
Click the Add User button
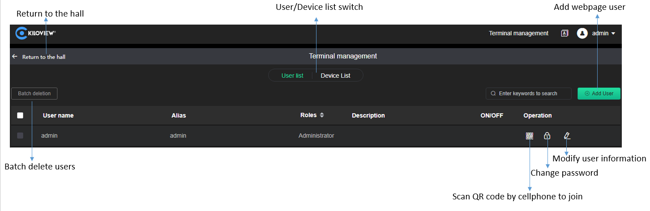tap(599, 93)
